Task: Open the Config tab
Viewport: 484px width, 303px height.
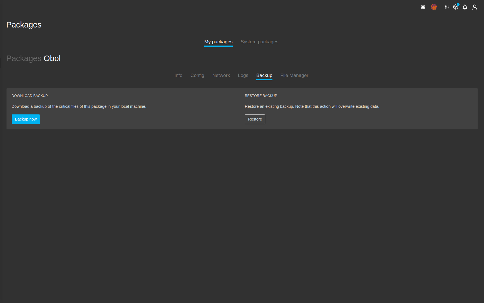Action: pyautogui.click(x=197, y=76)
